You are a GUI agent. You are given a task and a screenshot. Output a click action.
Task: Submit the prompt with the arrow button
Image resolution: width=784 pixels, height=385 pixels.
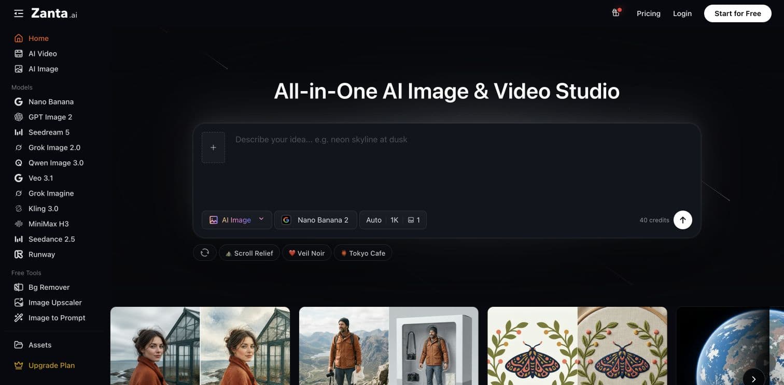click(x=683, y=220)
